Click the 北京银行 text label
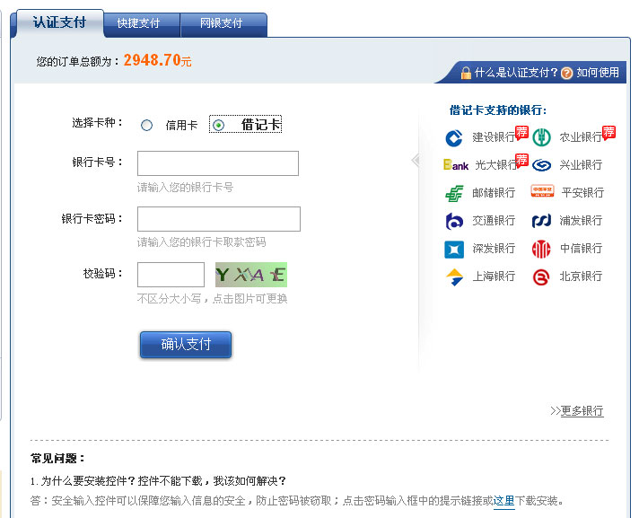 581,277
